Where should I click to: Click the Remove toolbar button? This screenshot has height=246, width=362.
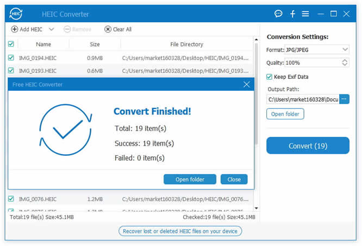77,29
